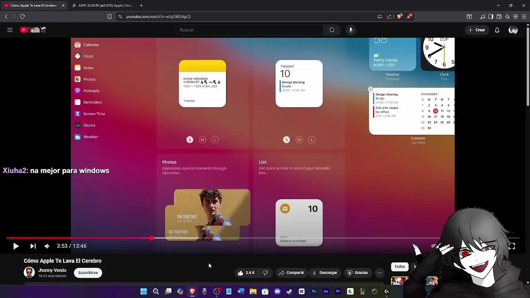Select the Todos filter chip
The height and width of the screenshot is (298, 530).
tap(400, 267)
